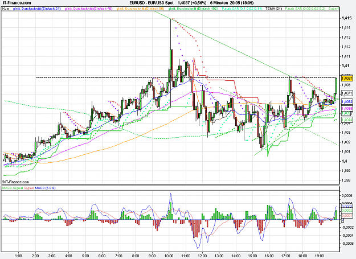The height and width of the screenshot is (259, 356).
Task: Click the '10:00' time axis label
Action: pyautogui.click(x=169, y=256)
